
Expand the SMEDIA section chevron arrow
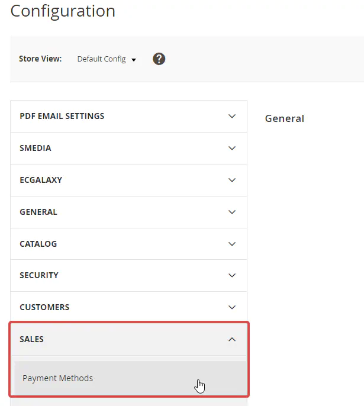click(x=232, y=148)
